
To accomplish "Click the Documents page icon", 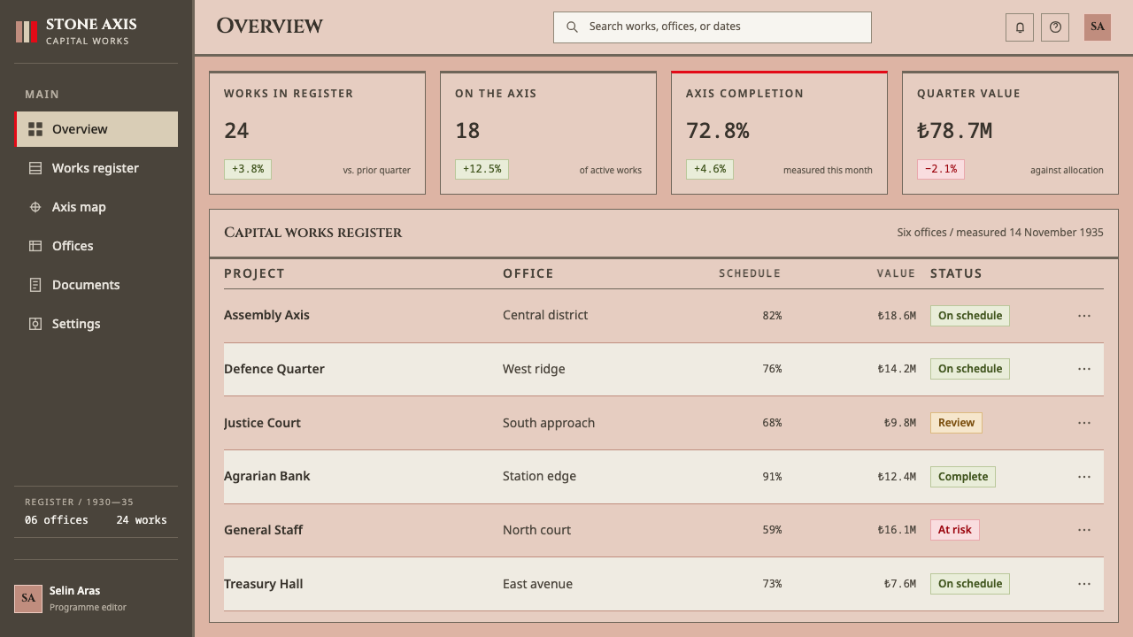I will click(x=35, y=285).
